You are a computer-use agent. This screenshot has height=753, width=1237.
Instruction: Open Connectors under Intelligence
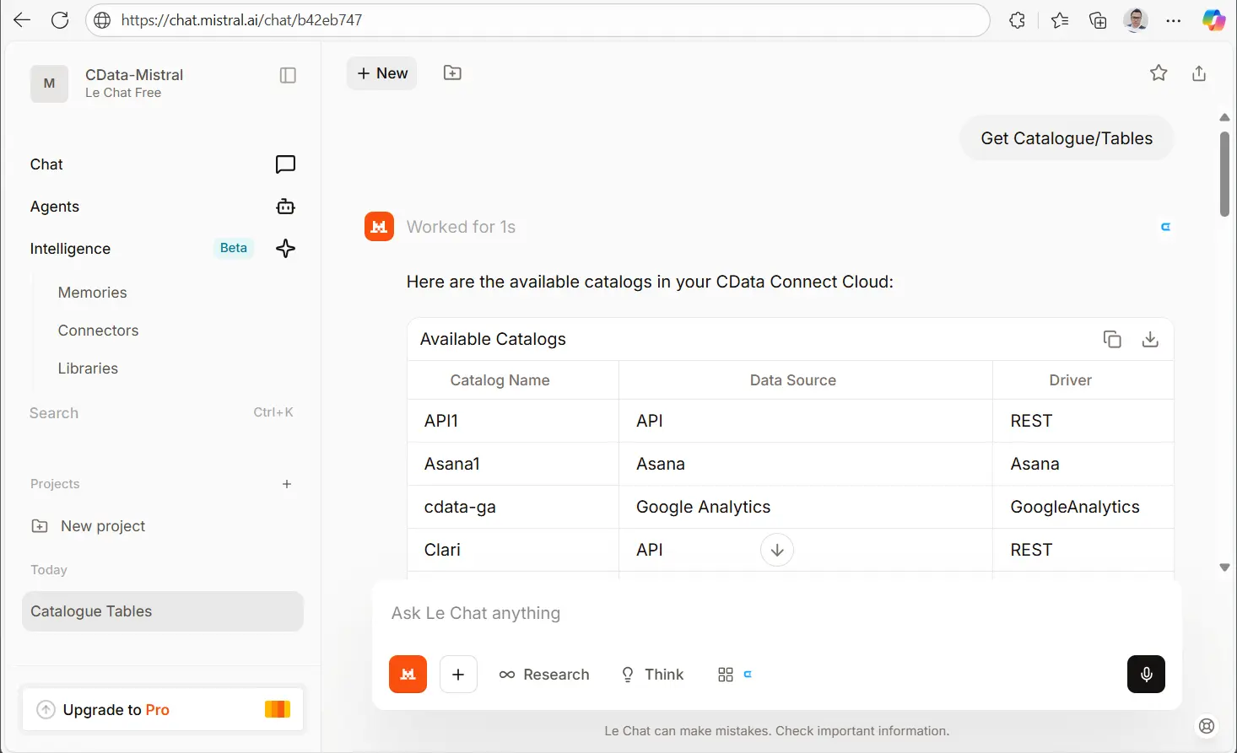pyautogui.click(x=98, y=331)
